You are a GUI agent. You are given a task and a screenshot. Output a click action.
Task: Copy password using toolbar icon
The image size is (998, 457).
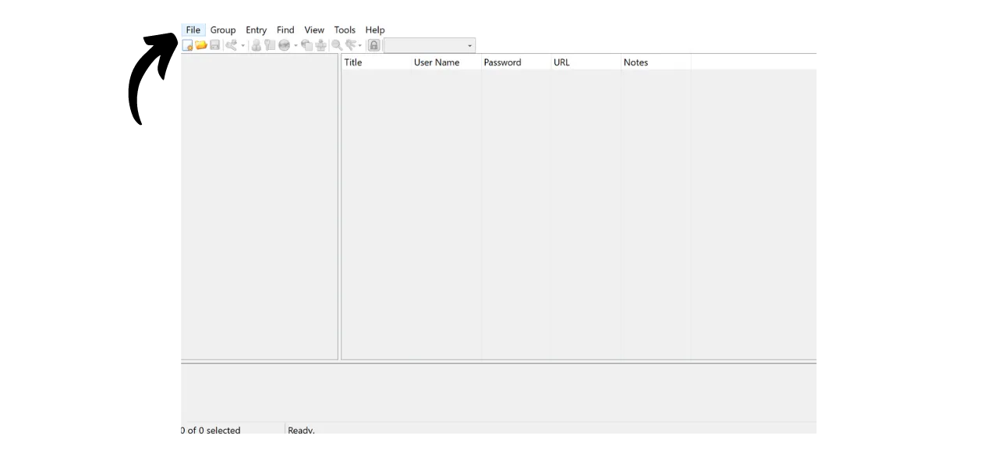pos(270,45)
